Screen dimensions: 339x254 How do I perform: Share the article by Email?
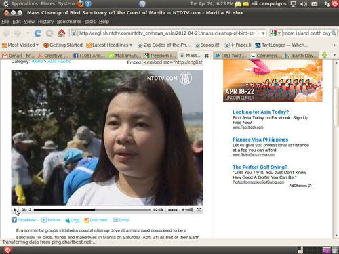(121, 220)
